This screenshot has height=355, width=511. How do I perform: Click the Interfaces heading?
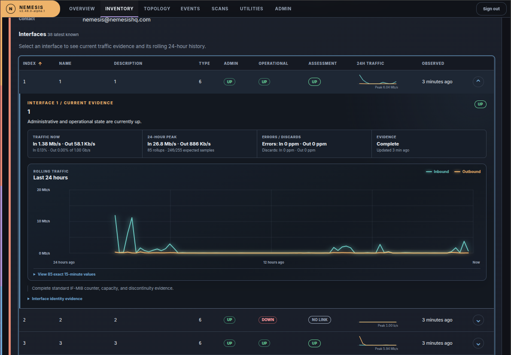click(x=32, y=34)
